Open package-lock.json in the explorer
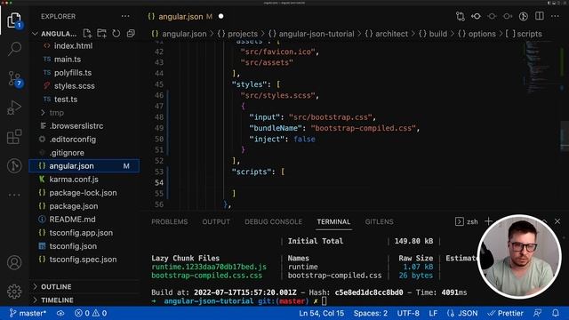 83,193
